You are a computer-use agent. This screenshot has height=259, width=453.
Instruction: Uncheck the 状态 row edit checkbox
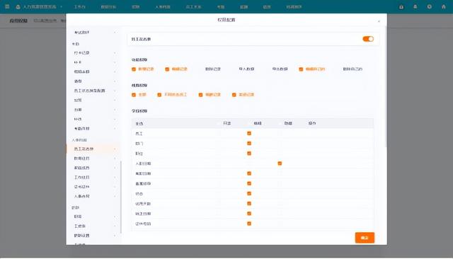point(249,193)
